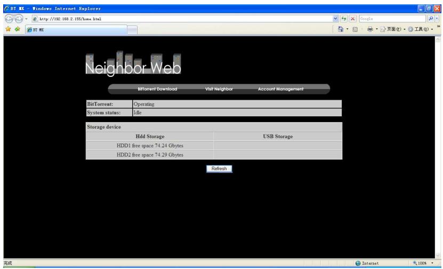Viewport: 443px width, 269px height.
Task: Start search with the magnifier icon
Action: coord(431,19)
